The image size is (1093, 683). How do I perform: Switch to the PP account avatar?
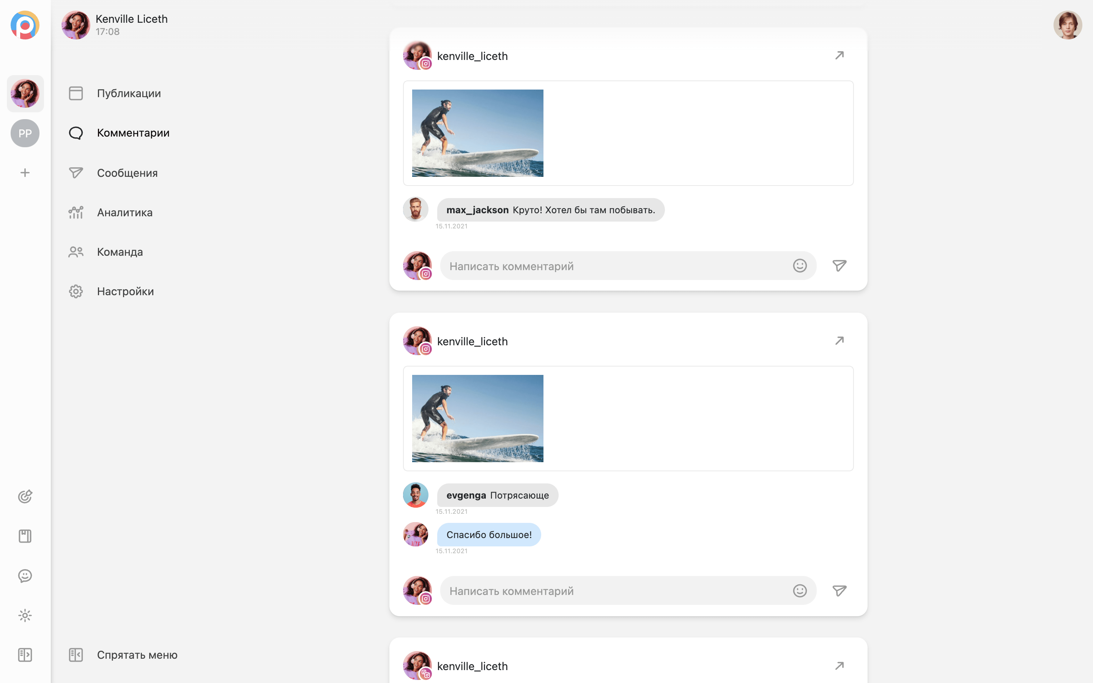(x=25, y=133)
